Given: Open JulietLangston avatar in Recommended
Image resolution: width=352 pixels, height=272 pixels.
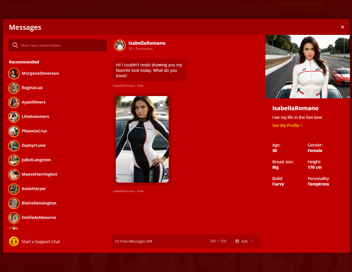Looking at the screenshot, I should (x=14, y=160).
